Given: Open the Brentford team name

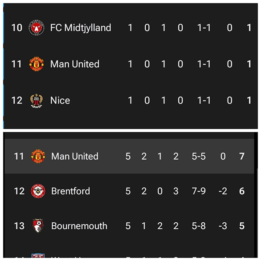Looking at the screenshot, I should pyautogui.click(x=71, y=191).
